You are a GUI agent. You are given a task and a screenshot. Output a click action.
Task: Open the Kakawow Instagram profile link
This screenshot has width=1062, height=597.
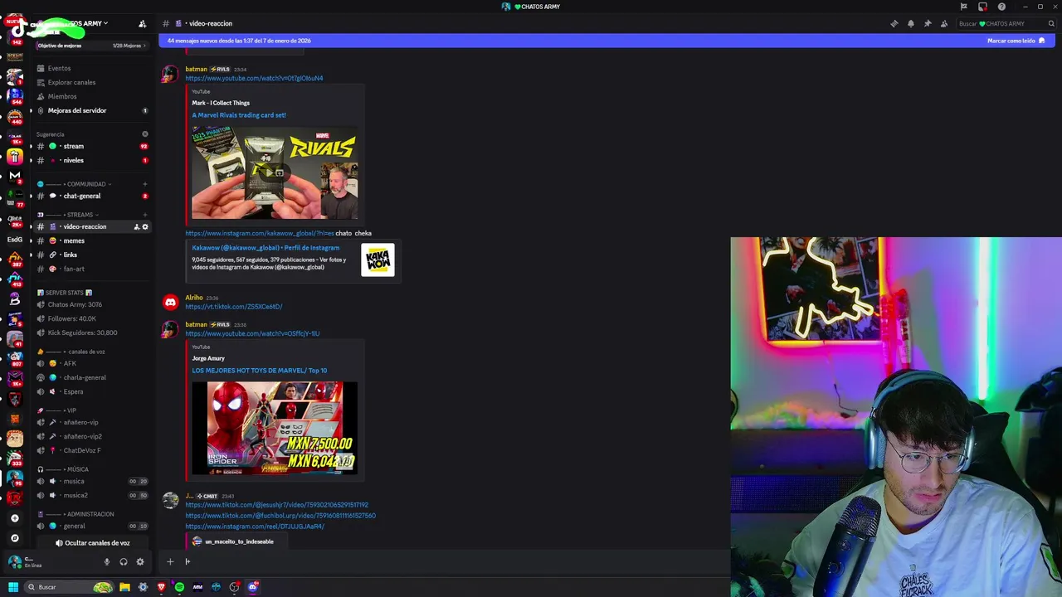265,247
